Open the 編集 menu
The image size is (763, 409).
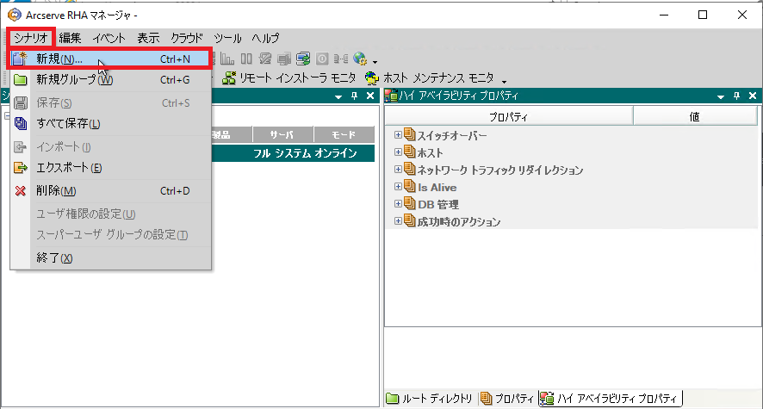click(x=70, y=38)
